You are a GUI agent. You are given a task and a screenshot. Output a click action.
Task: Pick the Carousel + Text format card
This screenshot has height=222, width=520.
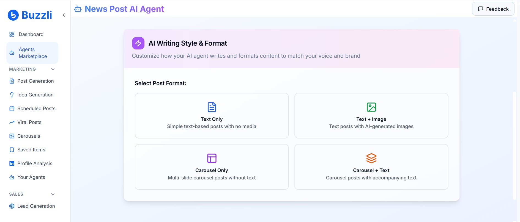click(371, 167)
